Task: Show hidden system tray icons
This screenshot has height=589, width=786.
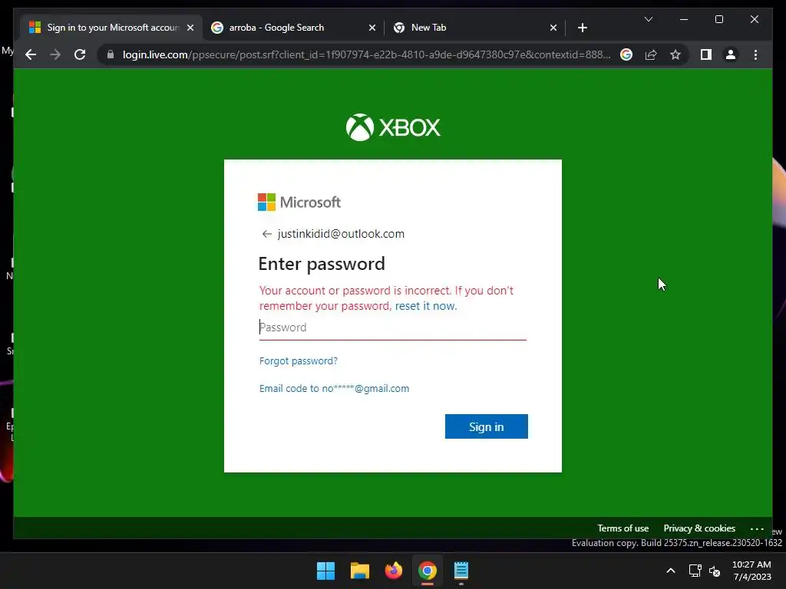Action: [x=671, y=571]
